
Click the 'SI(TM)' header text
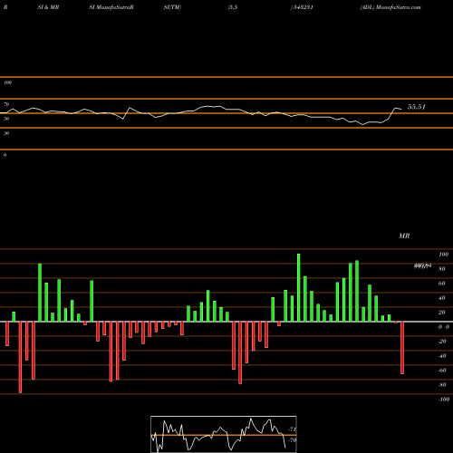click(x=172, y=7)
